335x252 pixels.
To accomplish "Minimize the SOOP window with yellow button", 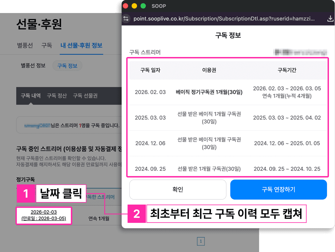I will (x=134, y=6).
